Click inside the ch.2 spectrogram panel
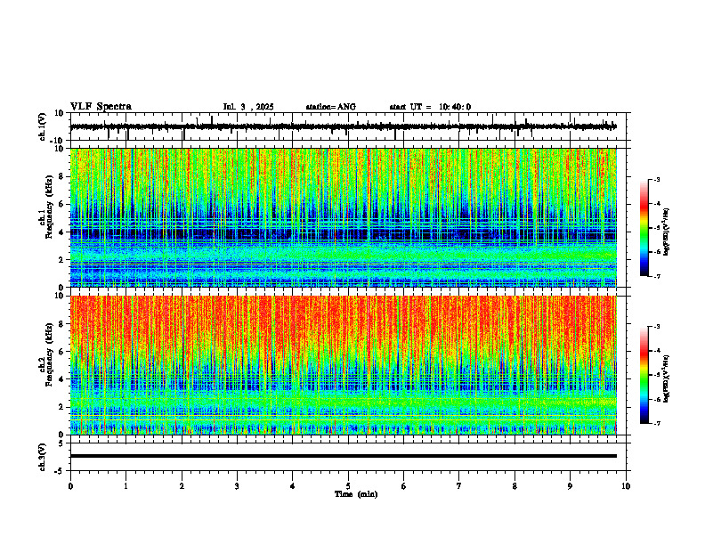705x545 pixels. point(343,365)
